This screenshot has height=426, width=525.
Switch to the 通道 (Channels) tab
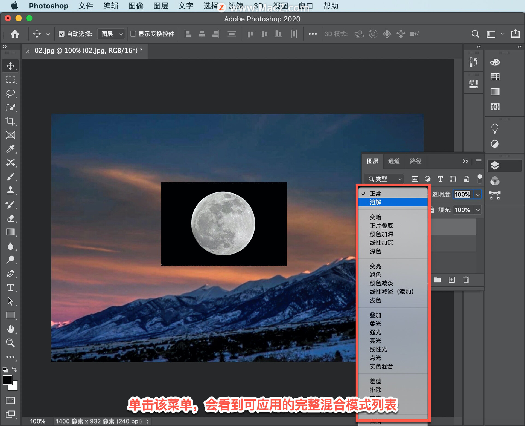coord(394,161)
